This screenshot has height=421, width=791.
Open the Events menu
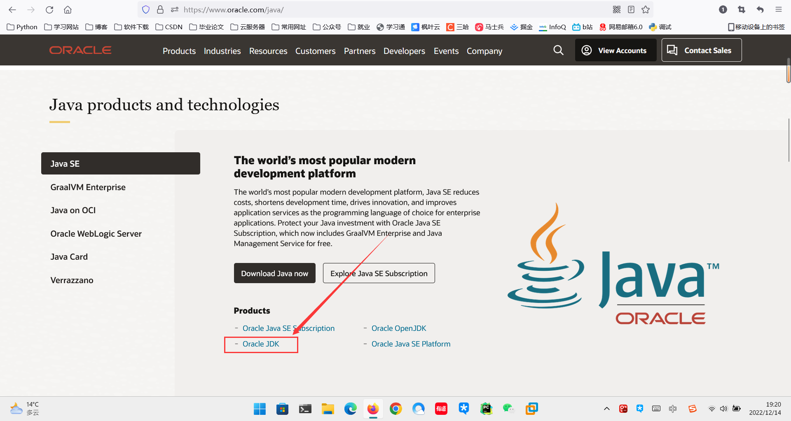click(446, 51)
